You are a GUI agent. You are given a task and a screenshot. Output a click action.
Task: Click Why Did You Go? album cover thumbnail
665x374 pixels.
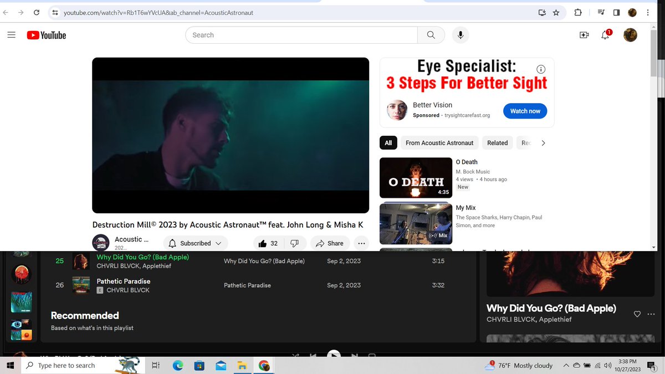point(81,262)
